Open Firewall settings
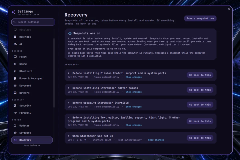 pyautogui.click(x=32, y=113)
